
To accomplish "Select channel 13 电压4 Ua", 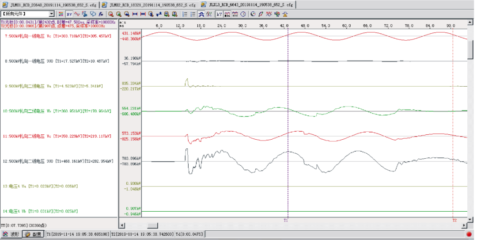I will (40, 186).
